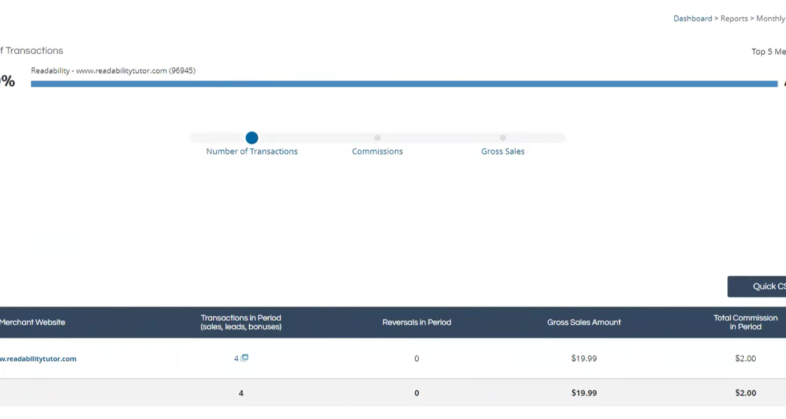
Task: Select the Number of Transactions slider point
Action: pos(252,138)
